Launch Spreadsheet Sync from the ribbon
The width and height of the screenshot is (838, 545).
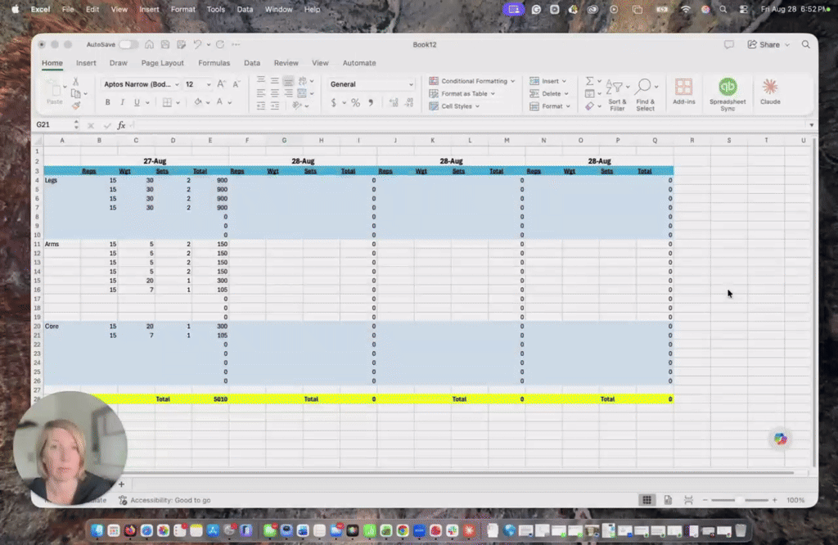pos(728,94)
